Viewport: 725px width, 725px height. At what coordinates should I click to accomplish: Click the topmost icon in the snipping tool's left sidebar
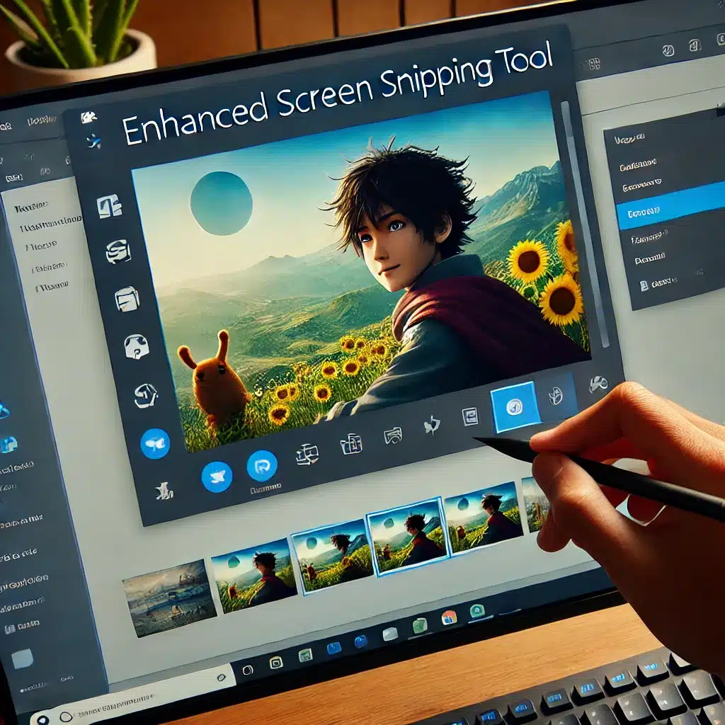tap(109, 207)
